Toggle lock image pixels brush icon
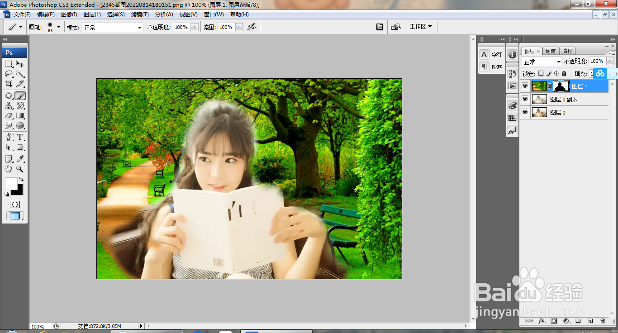618x333 pixels. pos(548,73)
